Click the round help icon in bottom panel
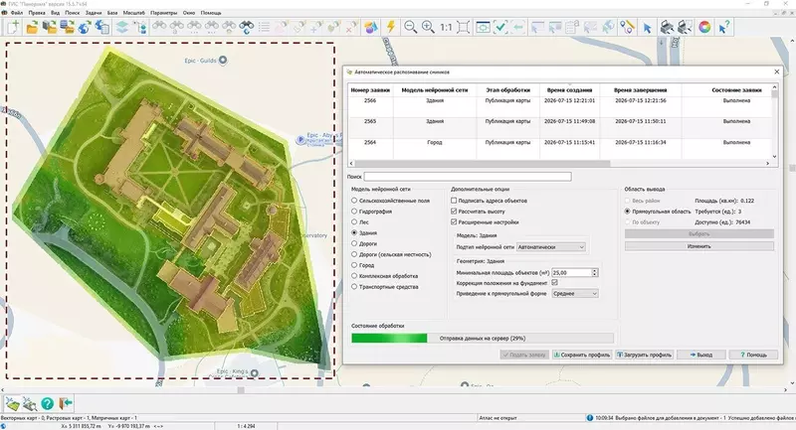796x430 pixels. pyautogui.click(x=47, y=403)
